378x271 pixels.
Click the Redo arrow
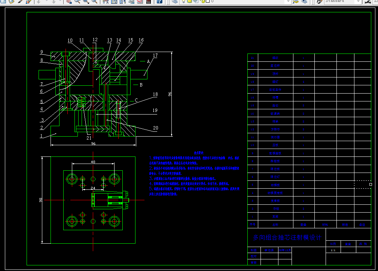54,1
